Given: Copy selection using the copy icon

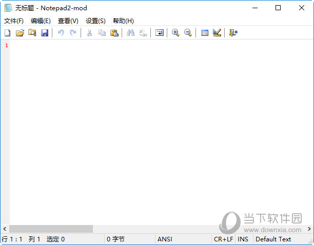Looking at the screenshot, I should point(102,33).
